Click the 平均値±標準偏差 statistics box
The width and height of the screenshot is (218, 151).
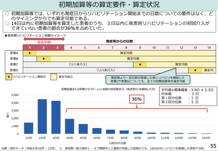(187, 96)
